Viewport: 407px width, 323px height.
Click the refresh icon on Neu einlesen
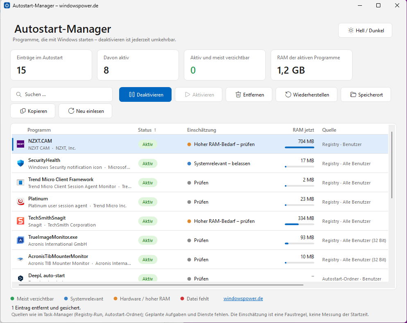pyautogui.click(x=71, y=111)
